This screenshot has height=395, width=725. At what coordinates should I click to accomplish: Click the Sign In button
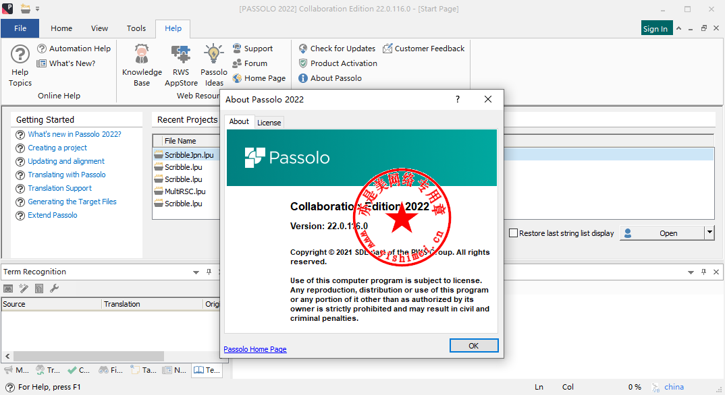pos(655,28)
